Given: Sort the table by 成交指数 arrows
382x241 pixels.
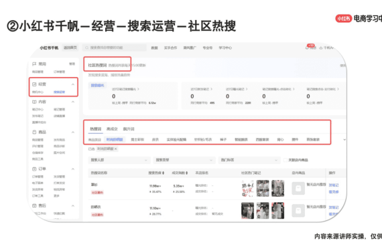Looking at the screenshot, I should tap(186, 173).
